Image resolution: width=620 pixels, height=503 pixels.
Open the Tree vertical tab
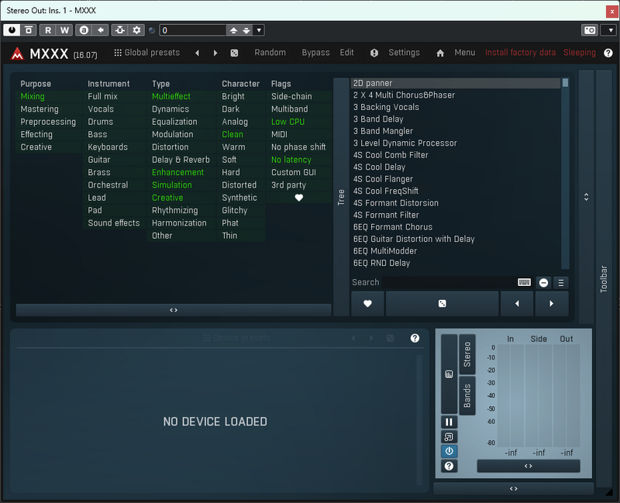pos(341,197)
